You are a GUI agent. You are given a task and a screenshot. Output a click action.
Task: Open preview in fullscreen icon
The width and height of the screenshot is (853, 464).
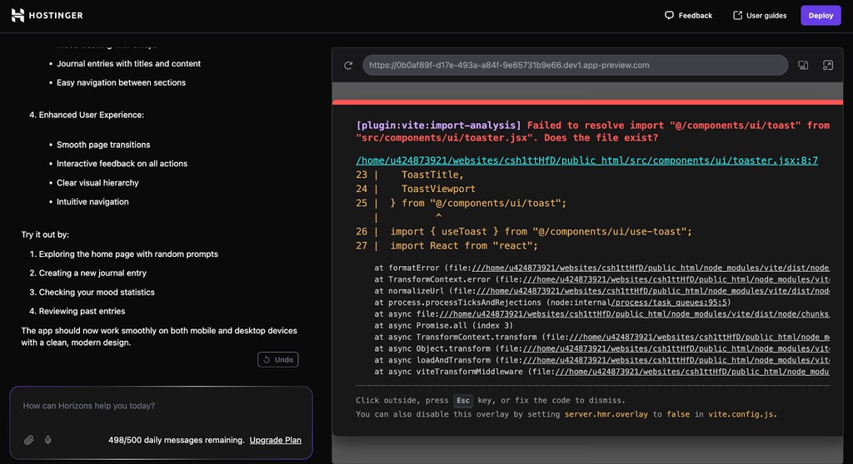click(x=827, y=65)
